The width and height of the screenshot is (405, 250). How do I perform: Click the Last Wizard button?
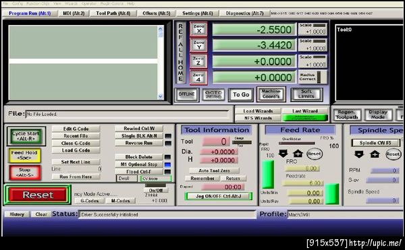(x=305, y=111)
